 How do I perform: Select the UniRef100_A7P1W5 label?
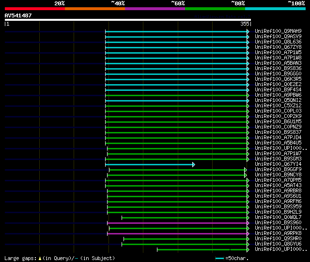[x=278, y=52]
